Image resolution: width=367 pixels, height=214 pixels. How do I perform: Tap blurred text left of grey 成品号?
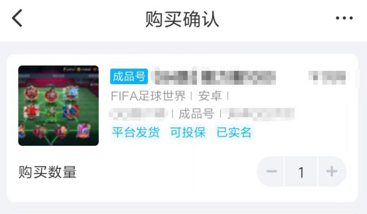(138, 114)
